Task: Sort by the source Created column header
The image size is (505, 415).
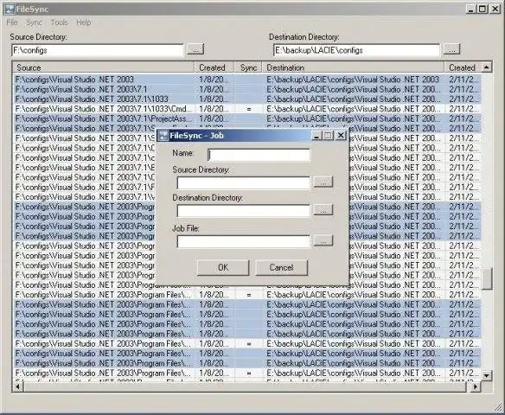Action: click(214, 67)
